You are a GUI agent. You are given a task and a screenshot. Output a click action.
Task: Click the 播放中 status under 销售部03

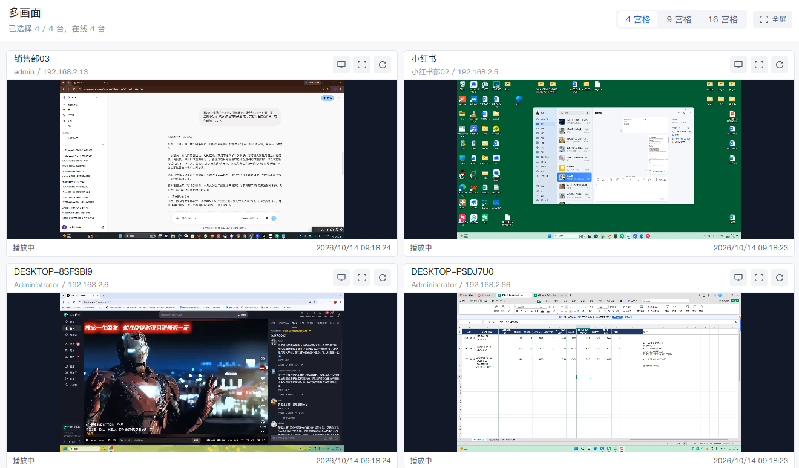(24, 248)
